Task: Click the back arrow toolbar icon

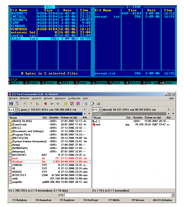Action: click(x=52, y=104)
